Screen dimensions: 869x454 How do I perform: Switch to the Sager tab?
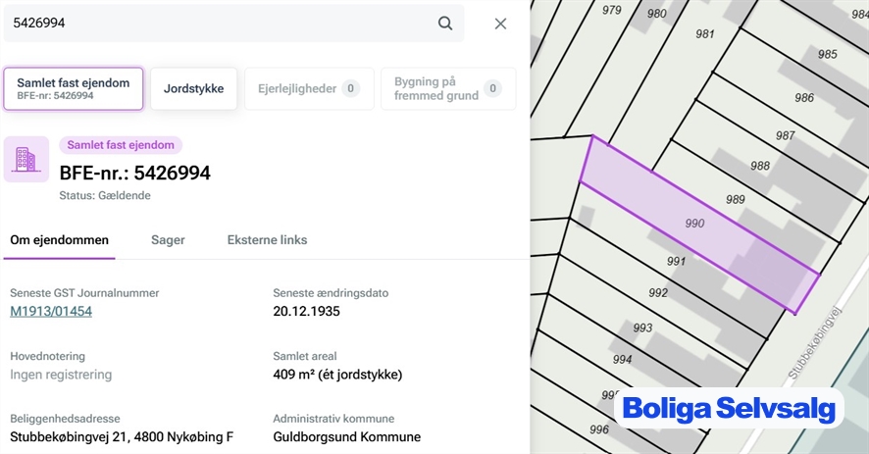(168, 240)
